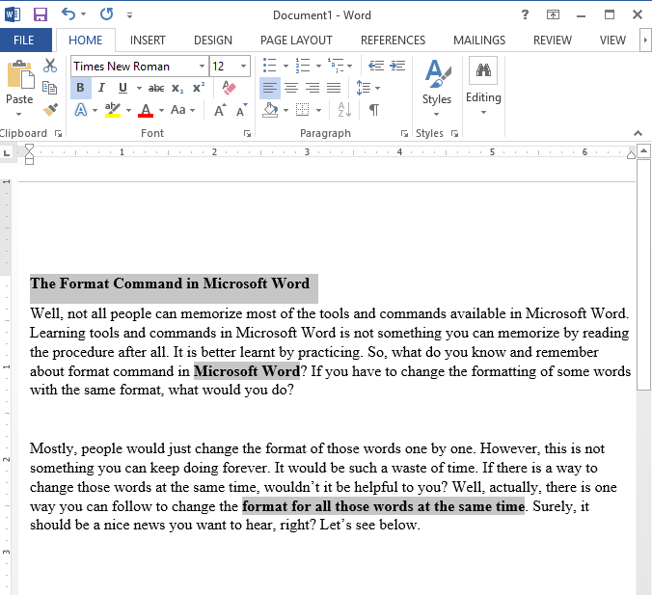The width and height of the screenshot is (652, 595).
Task: Shrink font size with smaller A
Action: 241,110
